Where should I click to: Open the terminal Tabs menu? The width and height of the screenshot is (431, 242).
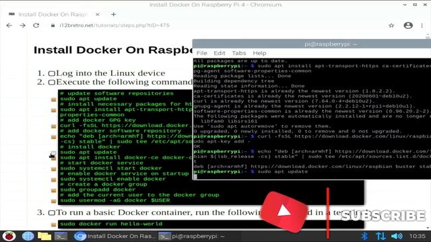(239, 53)
